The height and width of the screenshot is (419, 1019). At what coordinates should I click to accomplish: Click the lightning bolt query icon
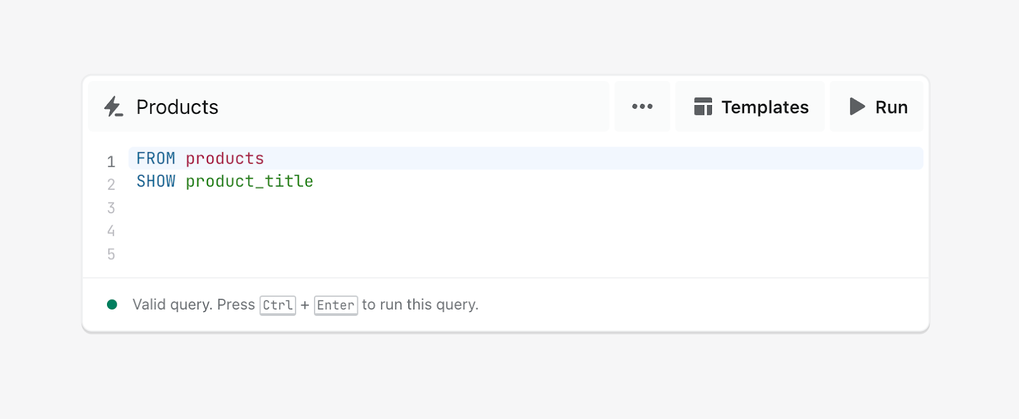[113, 106]
